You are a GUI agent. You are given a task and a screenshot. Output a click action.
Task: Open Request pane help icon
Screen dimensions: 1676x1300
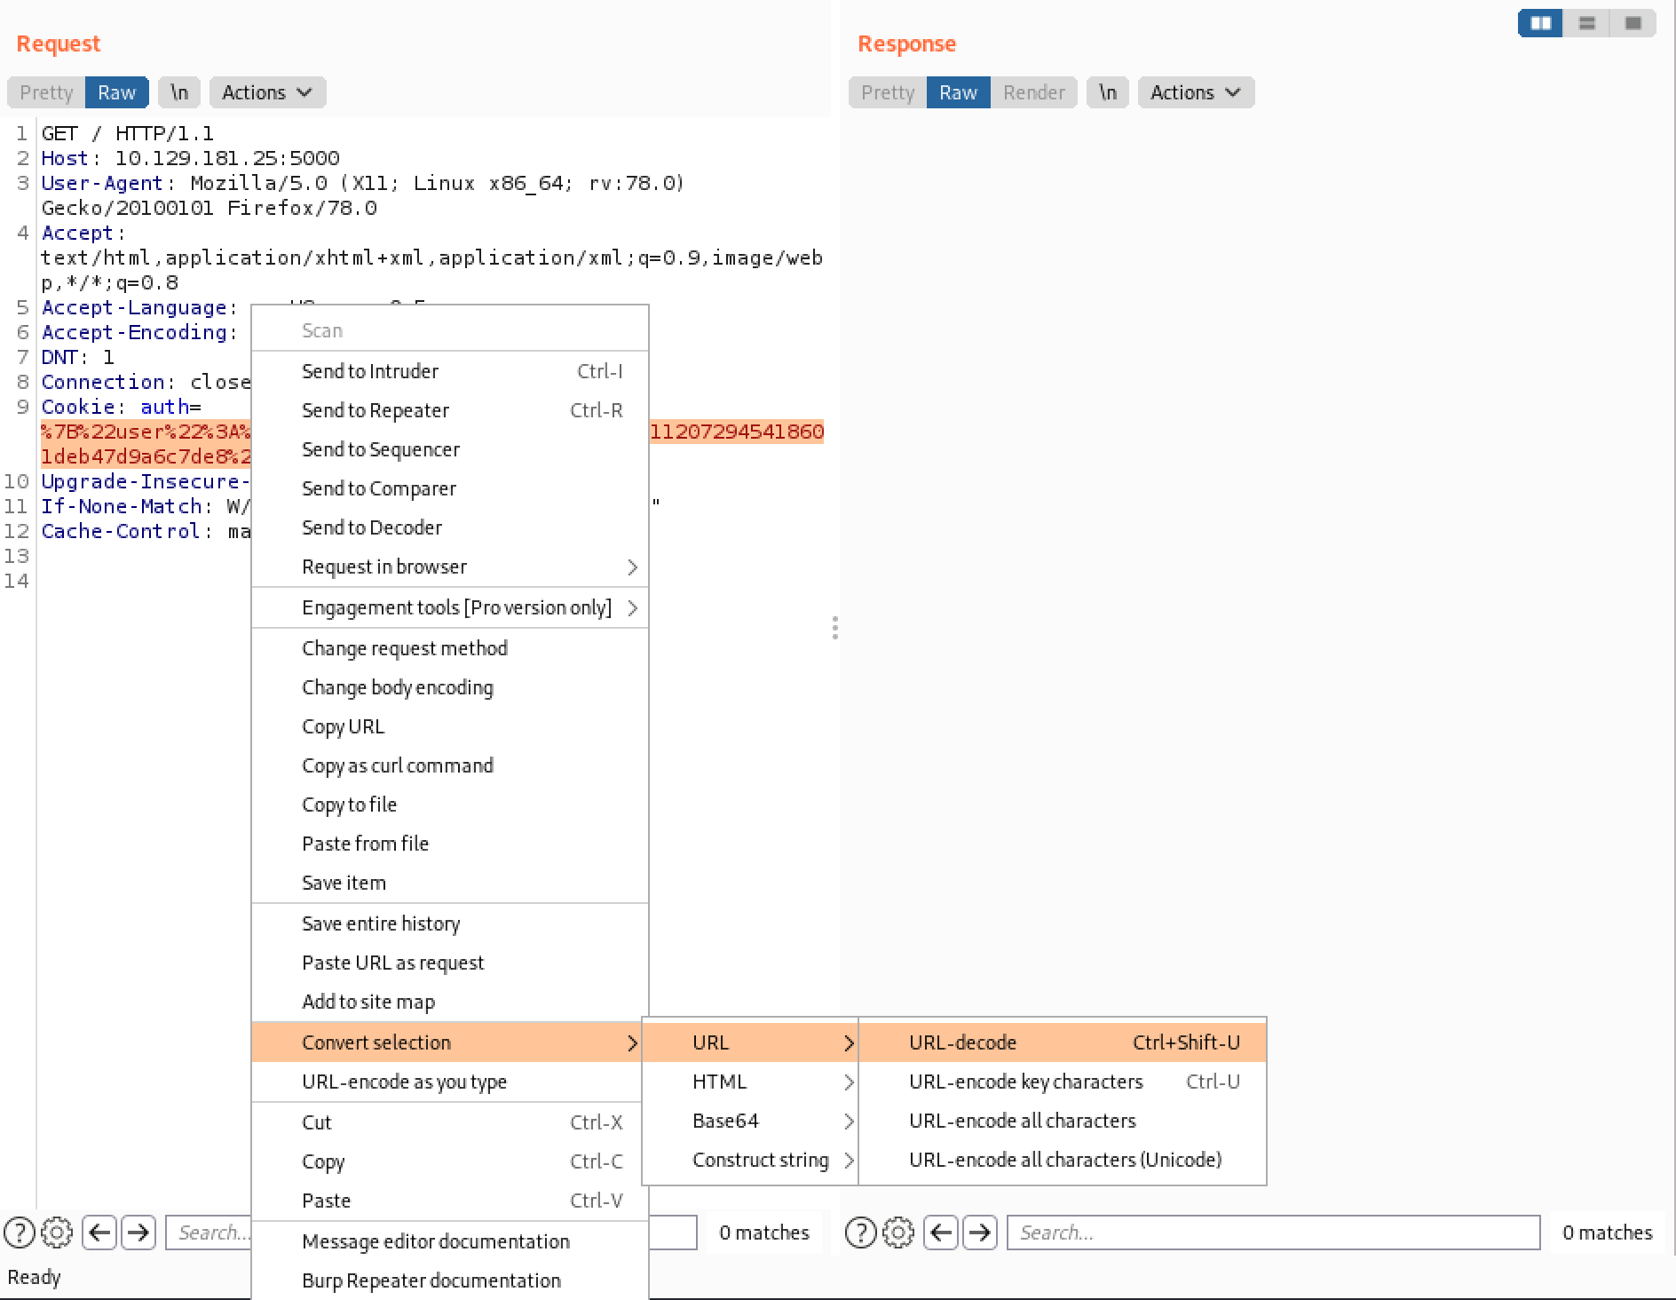tap(20, 1233)
